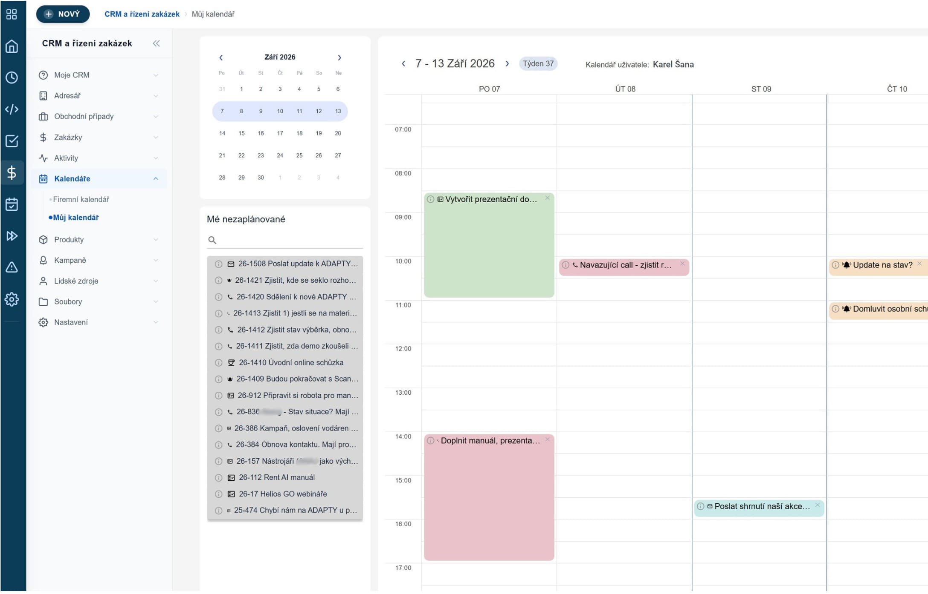Select Můj kalendář submenu item
Screen dimensions: 928x594
pyautogui.click(x=76, y=218)
